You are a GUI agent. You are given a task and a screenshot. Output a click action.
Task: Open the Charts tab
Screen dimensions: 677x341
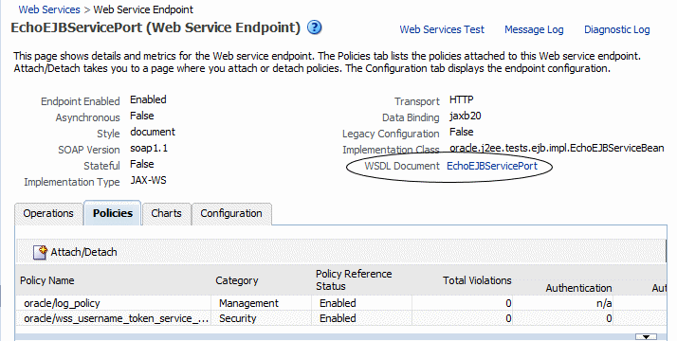[166, 213]
